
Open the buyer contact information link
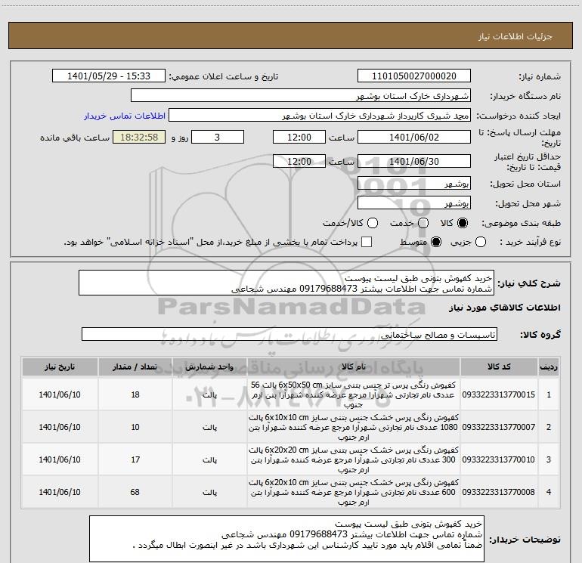(125, 116)
